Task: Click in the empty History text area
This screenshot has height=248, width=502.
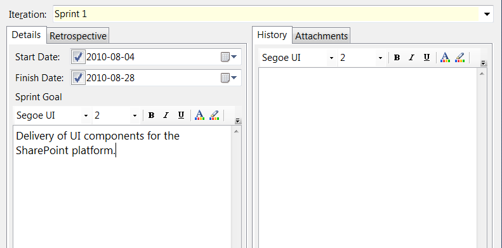Action: (368, 158)
